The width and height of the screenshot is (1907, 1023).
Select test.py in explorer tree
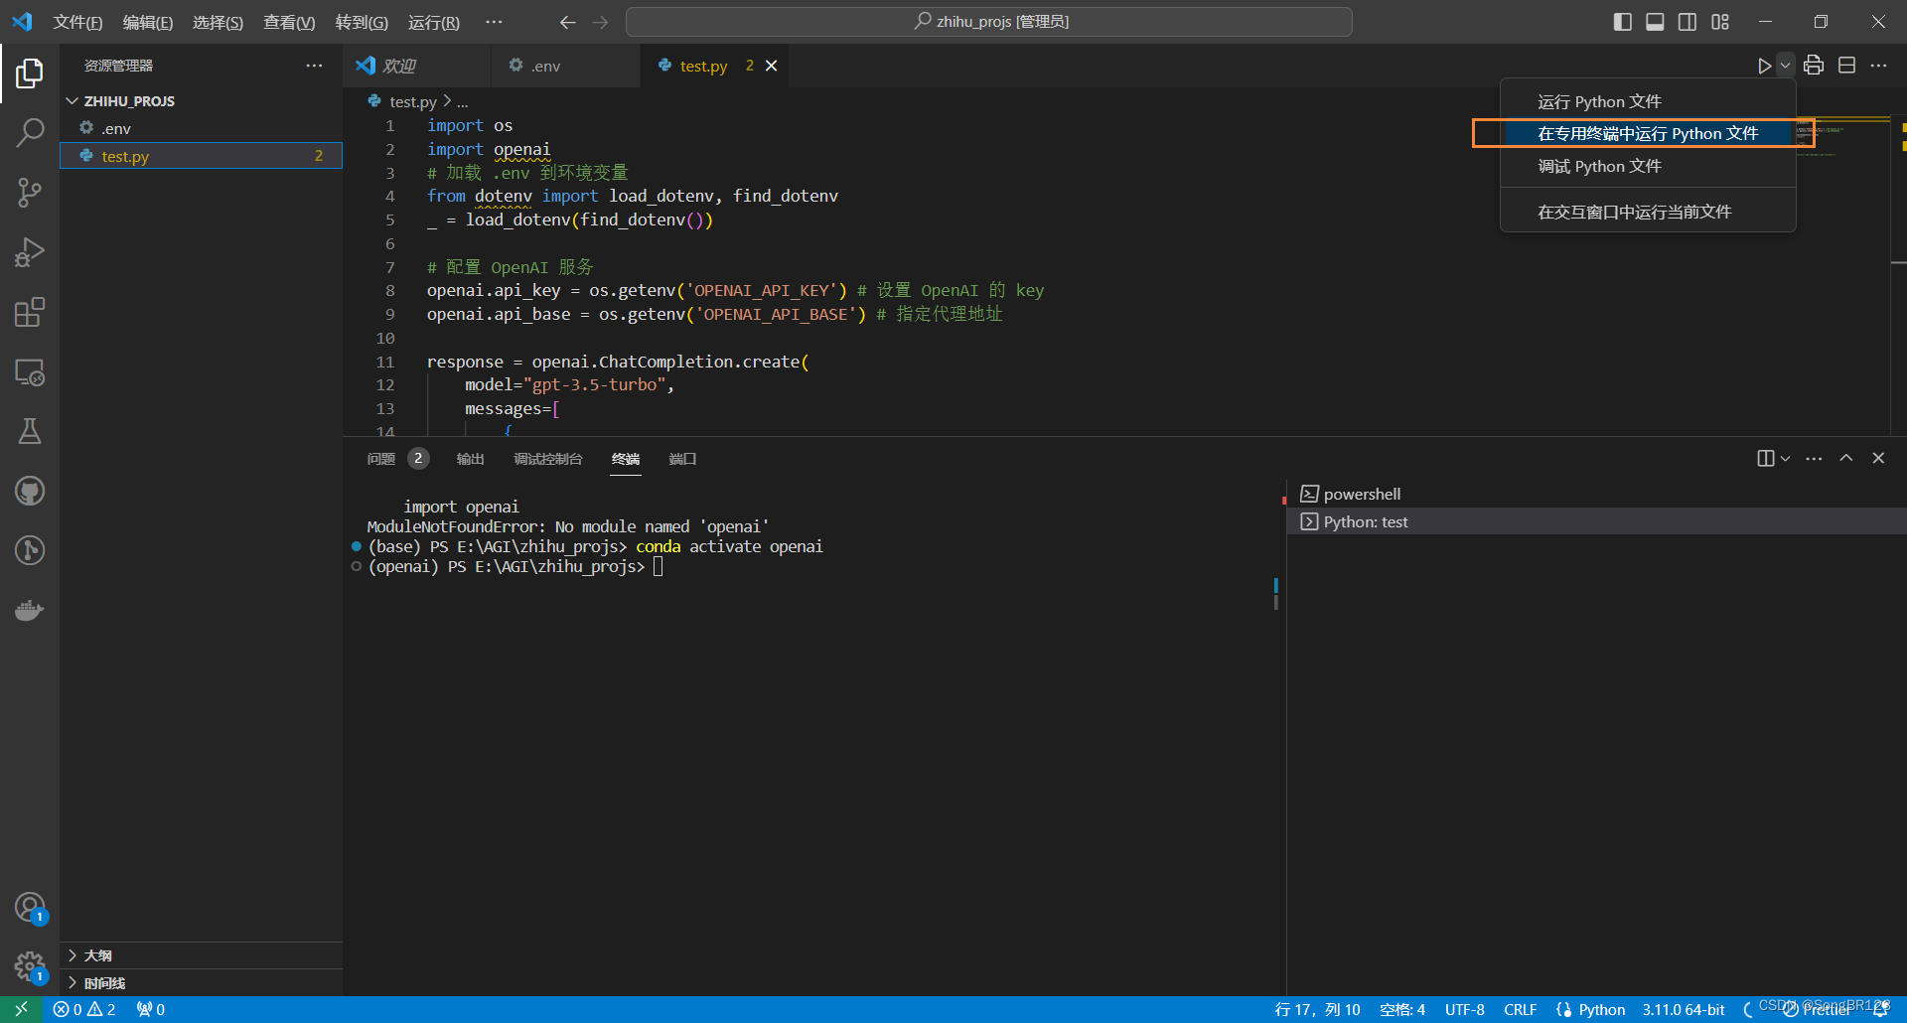tap(201, 156)
